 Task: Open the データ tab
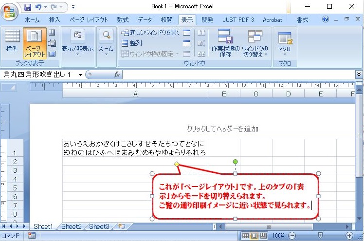[x=145, y=20]
